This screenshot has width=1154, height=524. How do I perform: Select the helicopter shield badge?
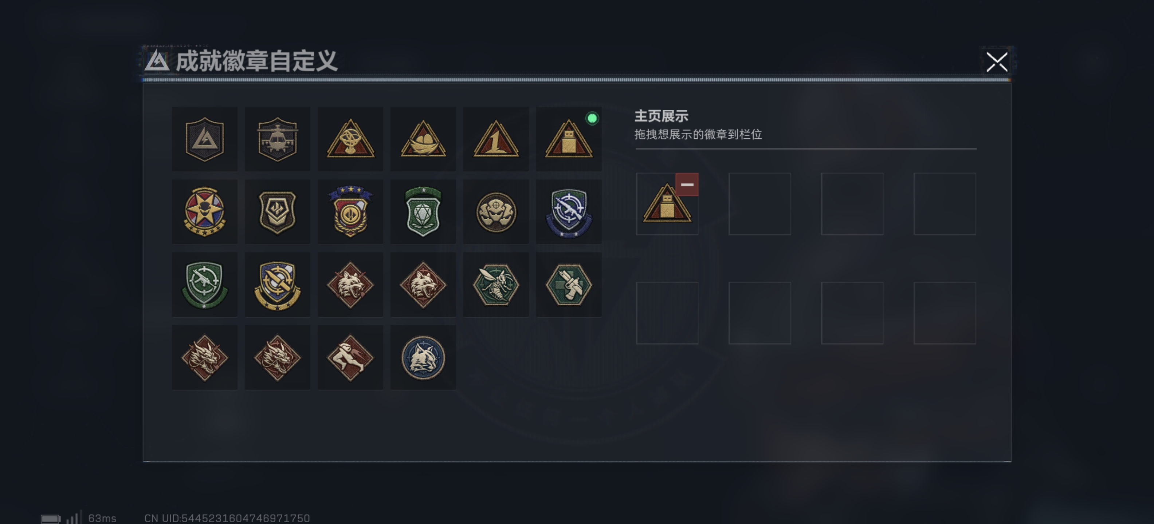tap(277, 139)
